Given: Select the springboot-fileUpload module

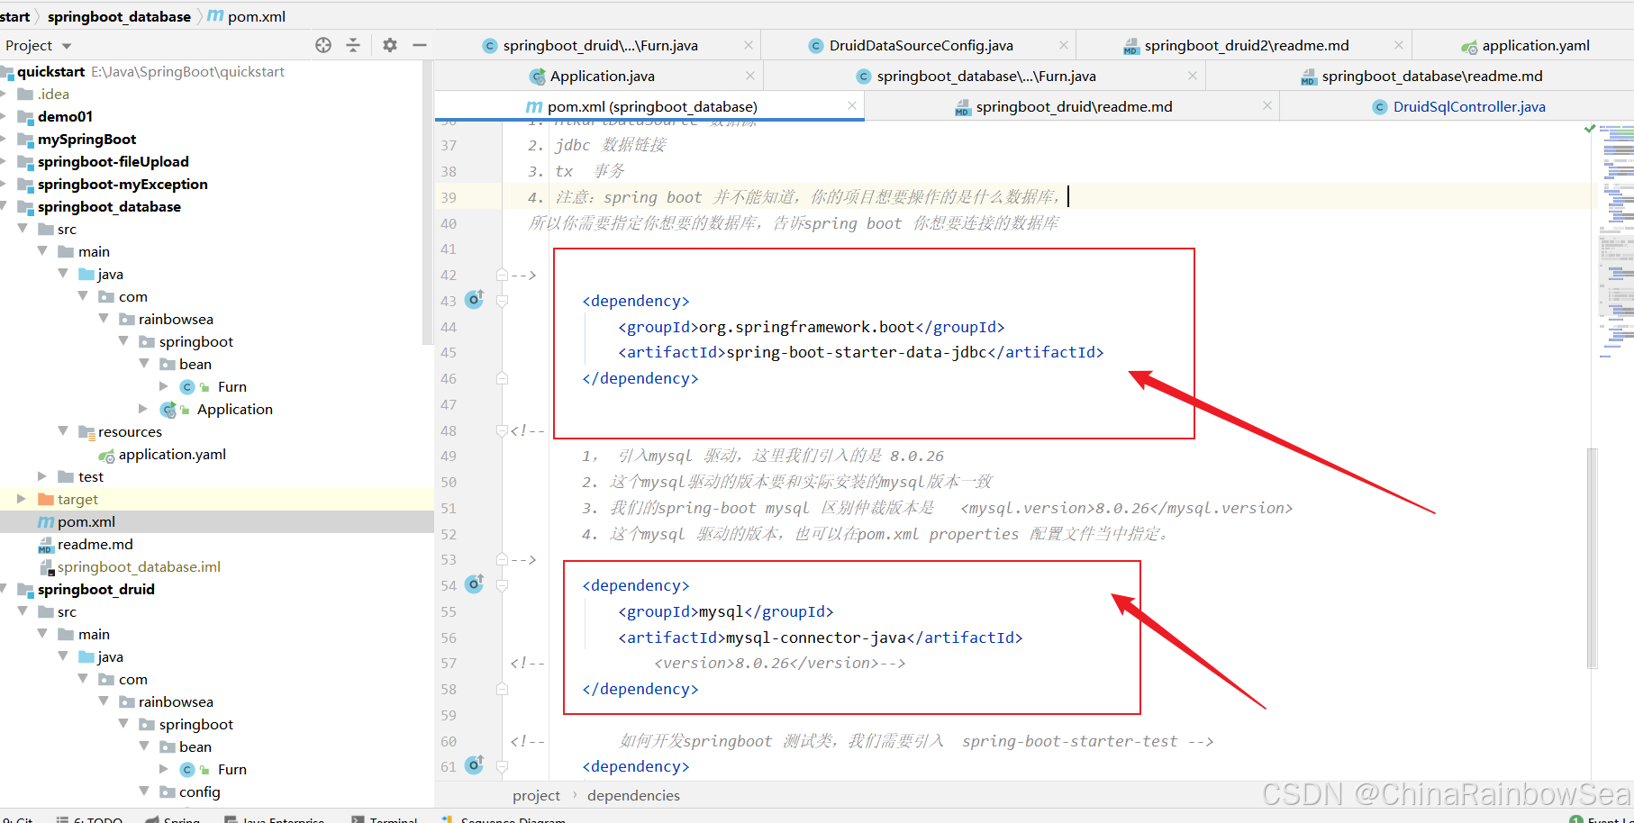Looking at the screenshot, I should click(113, 161).
